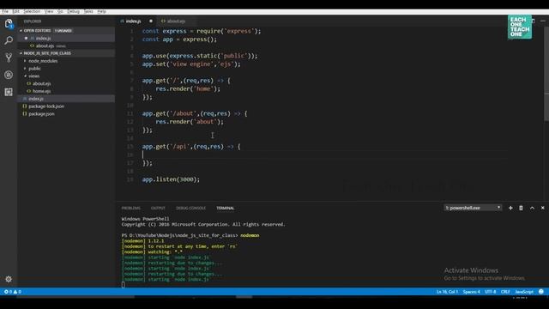Add a new terminal with plus icon
The height and width of the screenshot is (309, 549).
(x=510, y=208)
